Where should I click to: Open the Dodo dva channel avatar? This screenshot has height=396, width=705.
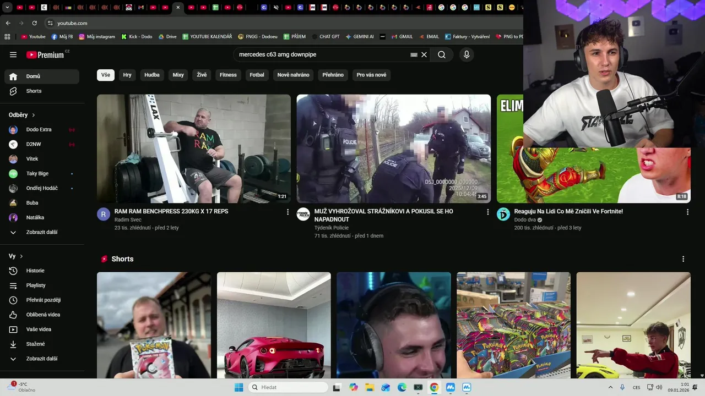503,214
